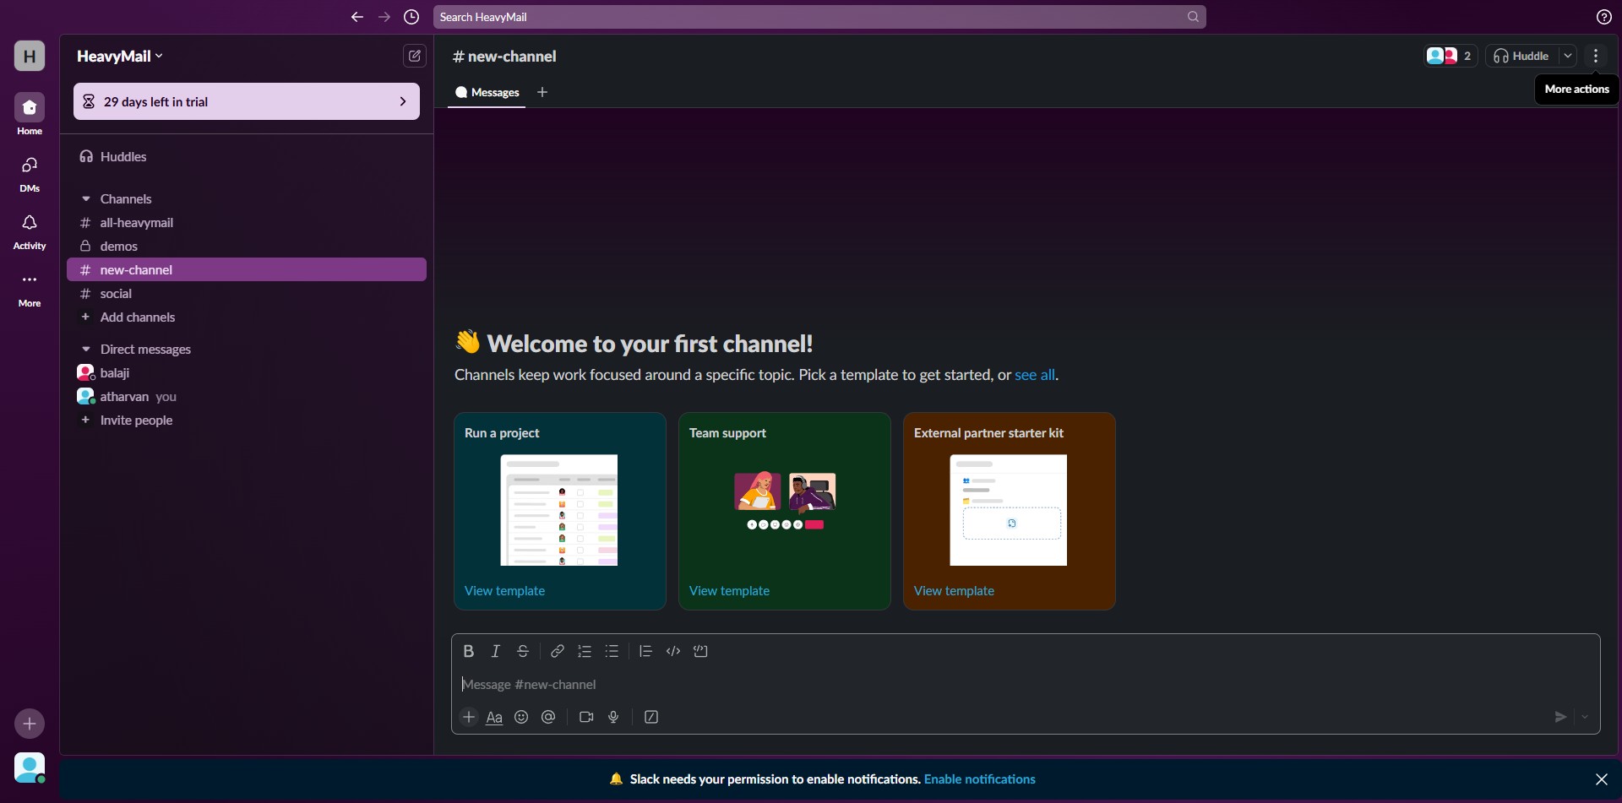Open the all-heavymail channel
The width and height of the screenshot is (1622, 803).
tap(247, 223)
